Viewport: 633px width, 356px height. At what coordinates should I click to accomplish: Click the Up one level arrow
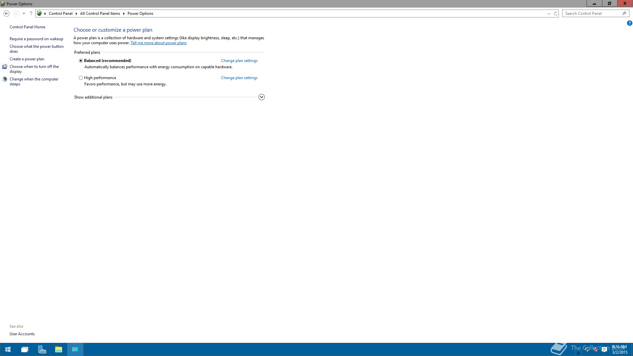click(31, 14)
